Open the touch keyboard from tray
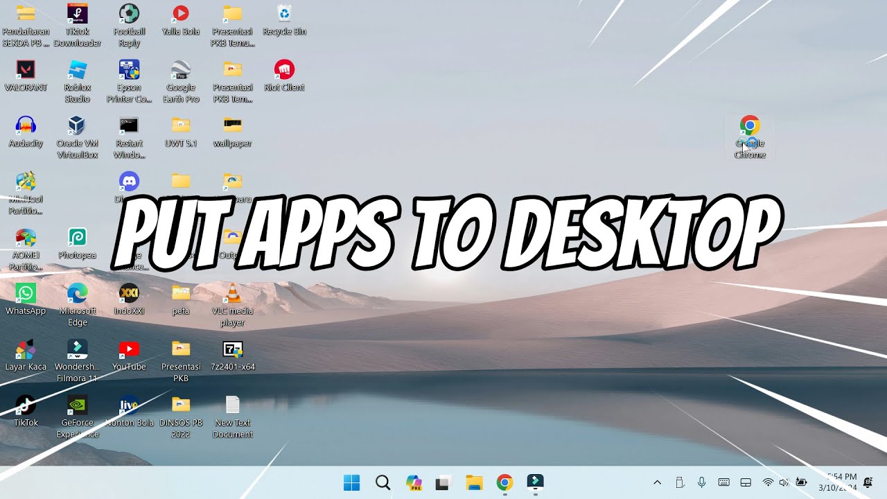This screenshot has height=499, width=887. (724, 483)
